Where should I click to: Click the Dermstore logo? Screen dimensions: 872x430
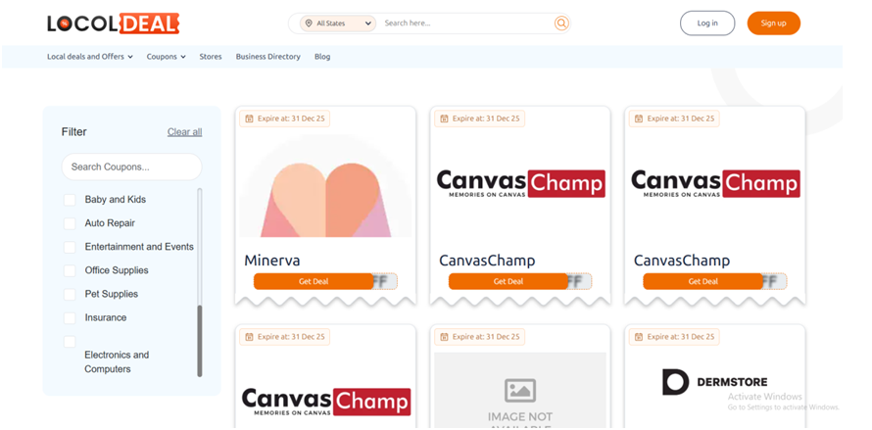click(x=714, y=381)
